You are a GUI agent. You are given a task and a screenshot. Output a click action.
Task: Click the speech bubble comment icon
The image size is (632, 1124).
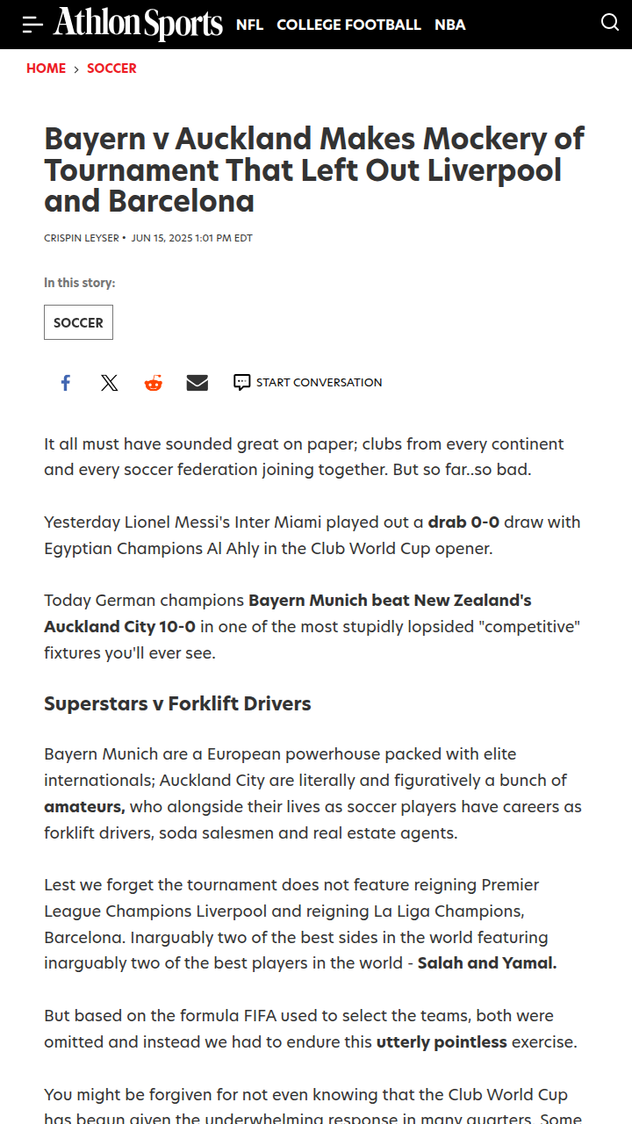242,383
